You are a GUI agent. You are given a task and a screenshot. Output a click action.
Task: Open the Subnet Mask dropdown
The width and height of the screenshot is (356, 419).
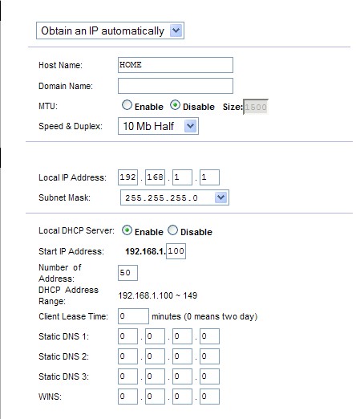point(175,197)
